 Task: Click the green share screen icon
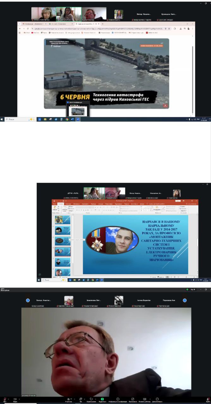pyautogui.click(x=102, y=399)
